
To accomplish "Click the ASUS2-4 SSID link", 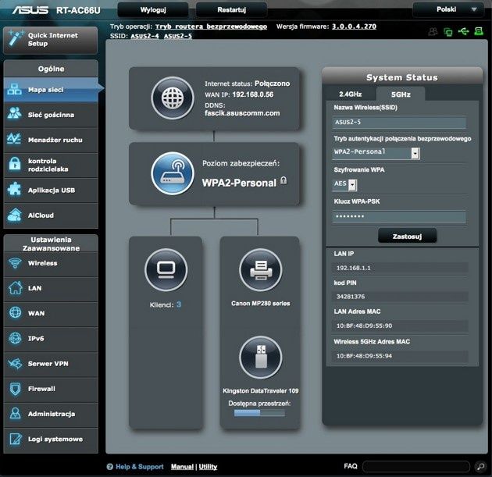I will pos(144,36).
